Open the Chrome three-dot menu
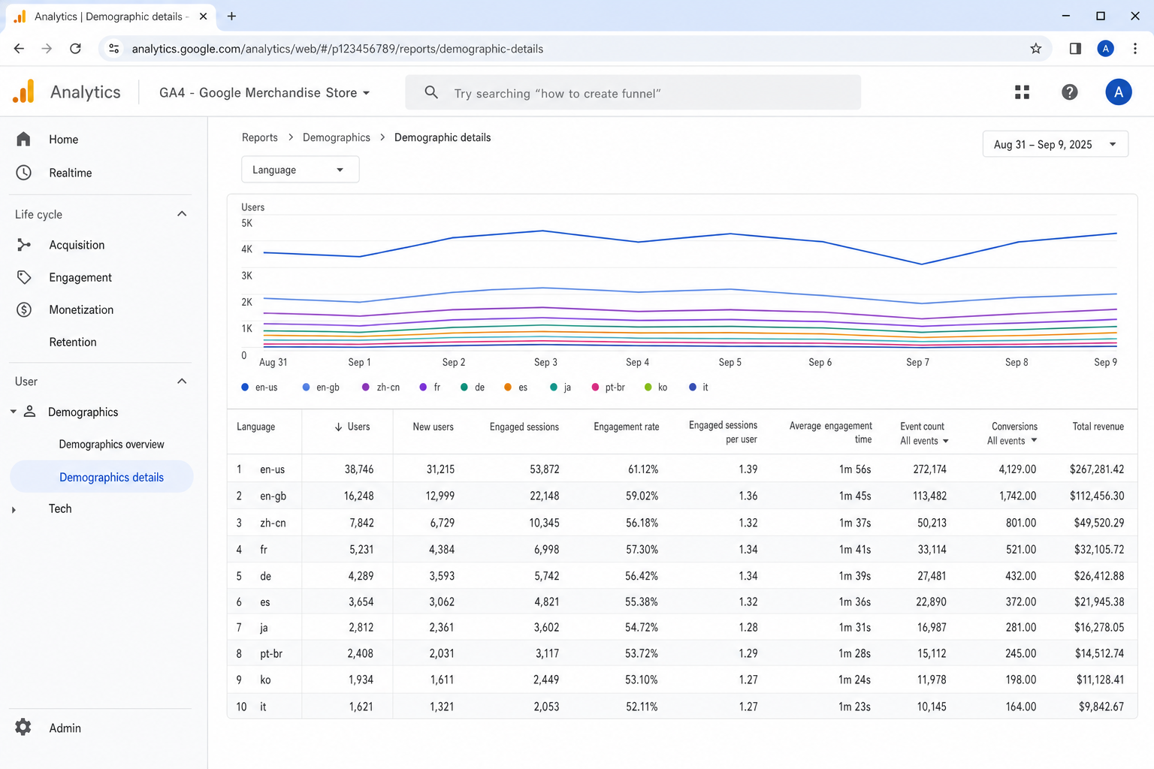Image resolution: width=1154 pixels, height=769 pixels. tap(1135, 49)
